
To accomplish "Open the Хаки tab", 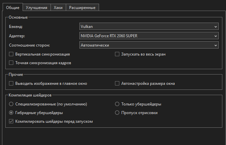I will pos(58,7).
